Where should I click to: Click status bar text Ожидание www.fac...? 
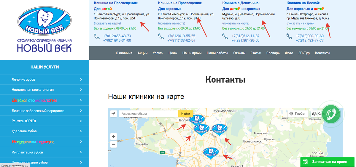click(14, 165)
